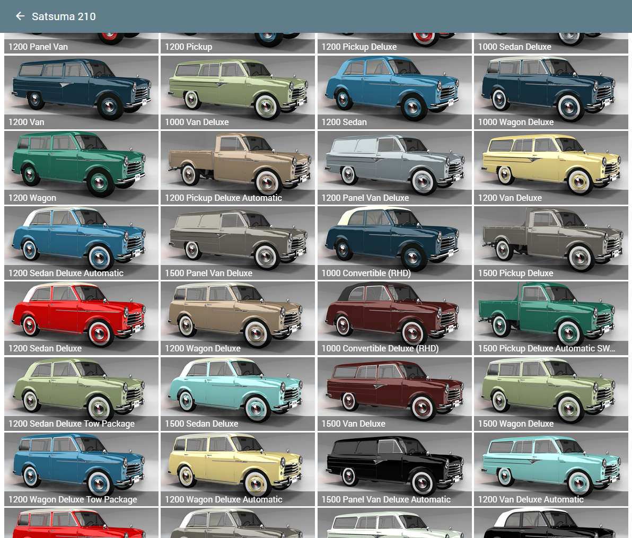Image resolution: width=632 pixels, height=538 pixels.
Task: Open the 1000 Wagon Deluxe thumbnail
Action: [551, 92]
